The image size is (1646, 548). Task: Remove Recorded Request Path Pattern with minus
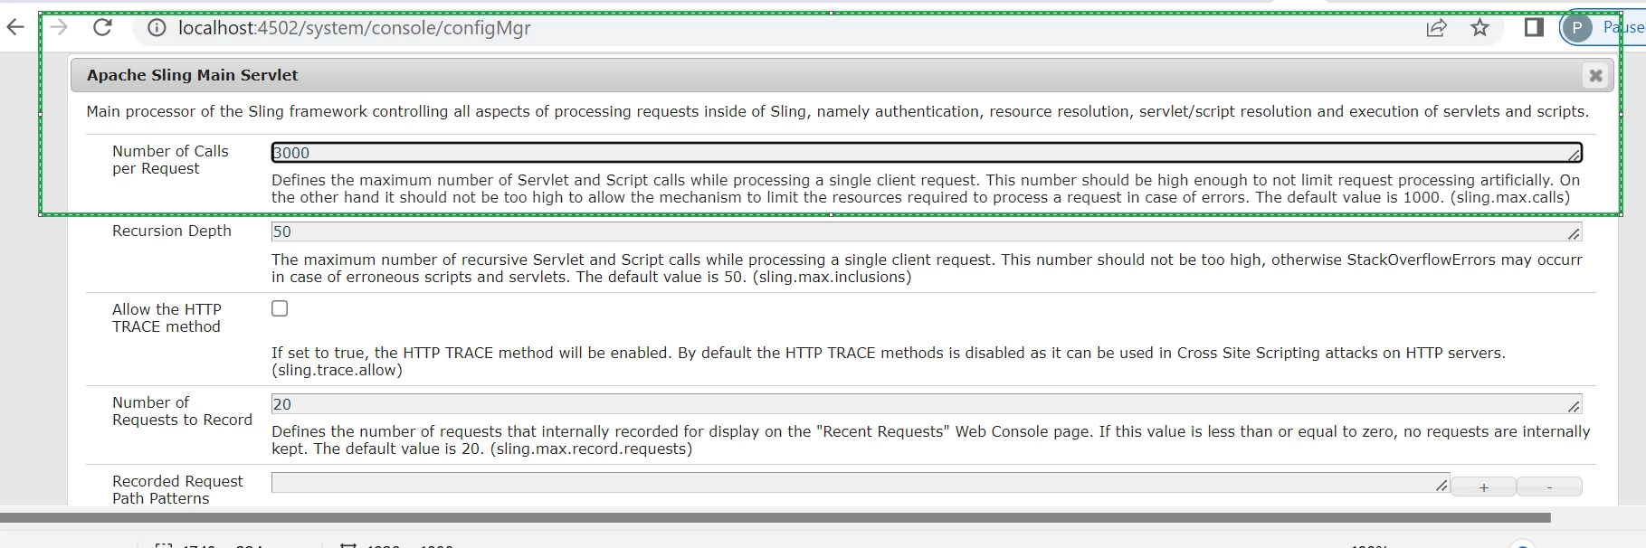click(x=1549, y=487)
